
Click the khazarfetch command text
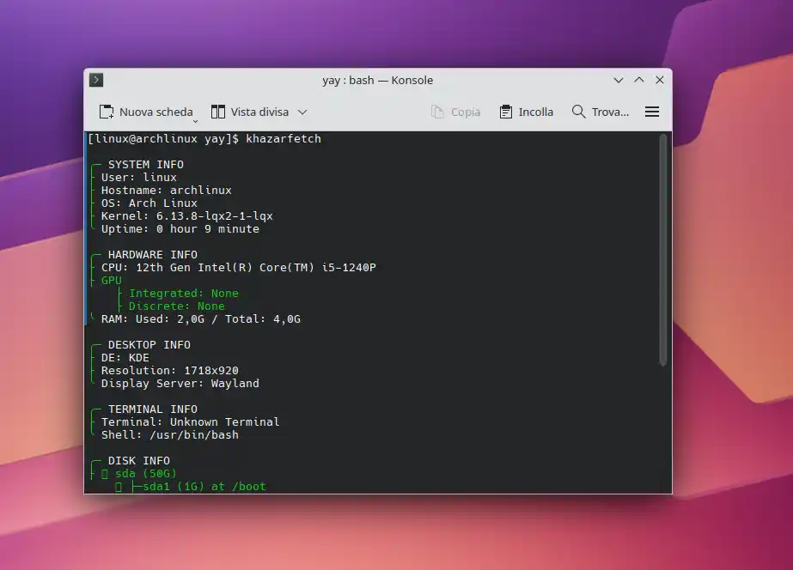click(x=284, y=138)
